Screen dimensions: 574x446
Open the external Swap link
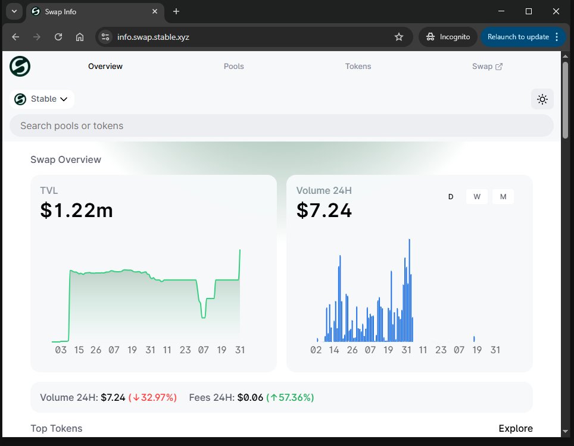[x=487, y=66]
